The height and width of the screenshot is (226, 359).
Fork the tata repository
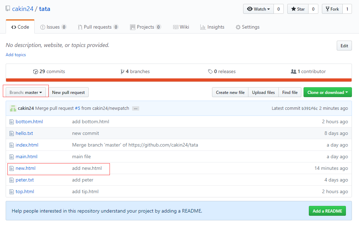tap(332, 9)
